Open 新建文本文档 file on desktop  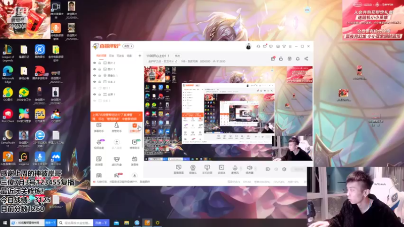click(56, 137)
